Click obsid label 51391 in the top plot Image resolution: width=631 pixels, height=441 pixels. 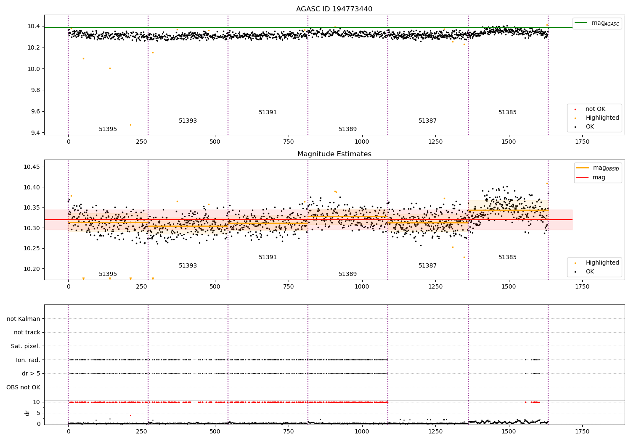(x=268, y=113)
